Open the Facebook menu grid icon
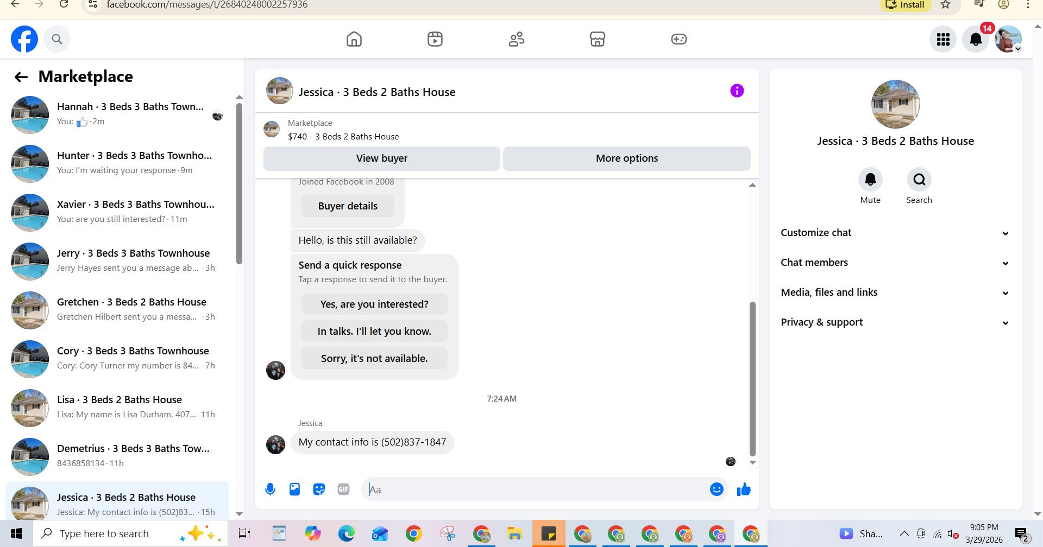The height and width of the screenshot is (547, 1043). (943, 39)
